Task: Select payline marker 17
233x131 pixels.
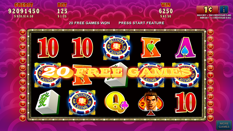Action: click(x=210, y=118)
